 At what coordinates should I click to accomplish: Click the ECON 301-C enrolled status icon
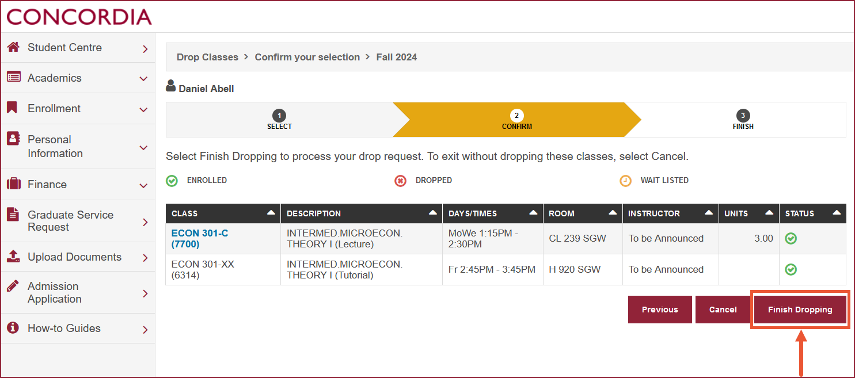click(x=791, y=239)
